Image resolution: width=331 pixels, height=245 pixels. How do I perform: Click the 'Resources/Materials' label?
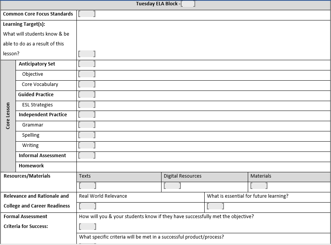click(27, 176)
